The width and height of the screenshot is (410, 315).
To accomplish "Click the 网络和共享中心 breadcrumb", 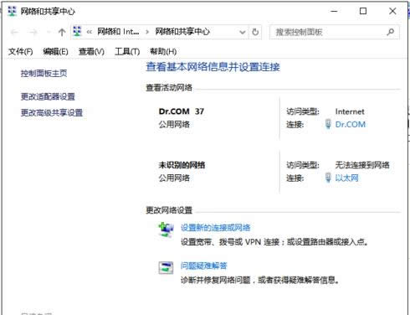I will [x=182, y=32].
